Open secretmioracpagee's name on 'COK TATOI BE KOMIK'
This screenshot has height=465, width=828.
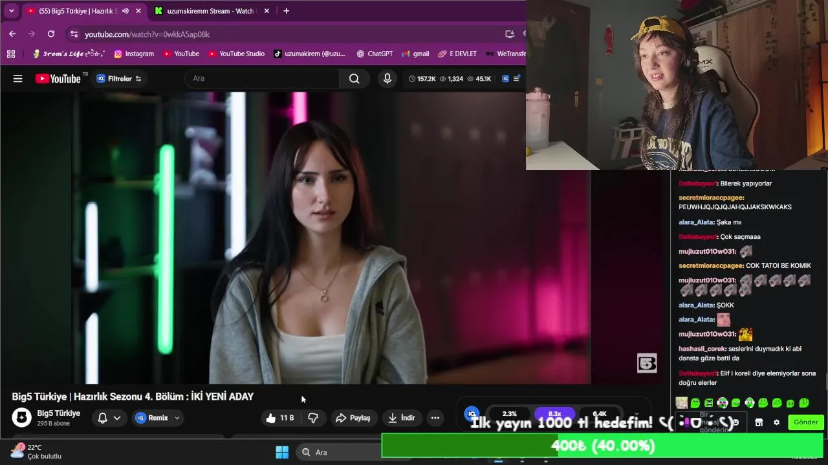711,265
